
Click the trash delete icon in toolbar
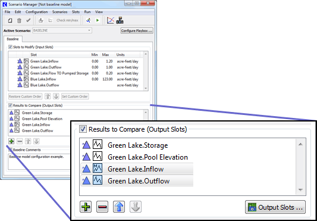point(19,20)
